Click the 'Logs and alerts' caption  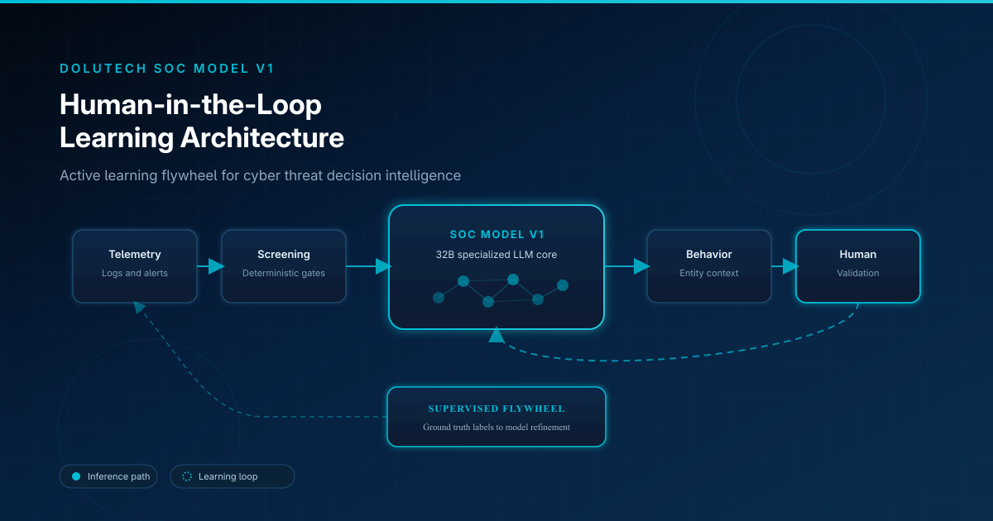point(135,273)
